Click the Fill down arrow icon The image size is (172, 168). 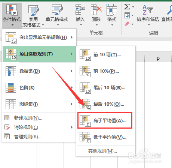pos(127,15)
